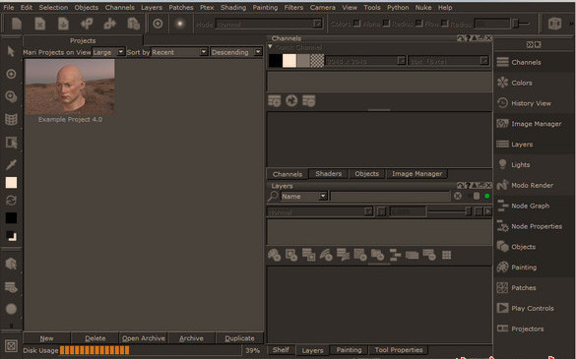Screen dimensions: 576x359
Task: Click the grid icon in Layers toolbar
Action: click(447, 255)
